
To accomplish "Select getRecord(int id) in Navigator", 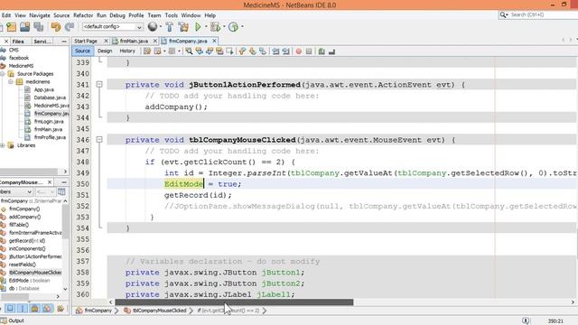I will (27, 241).
